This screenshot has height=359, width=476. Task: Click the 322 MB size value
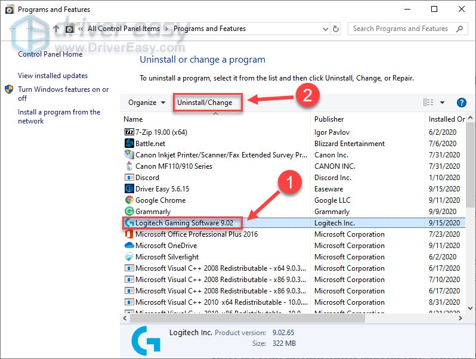pyautogui.click(x=284, y=343)
